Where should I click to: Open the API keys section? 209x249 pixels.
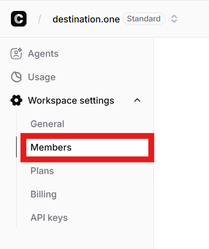49,218
